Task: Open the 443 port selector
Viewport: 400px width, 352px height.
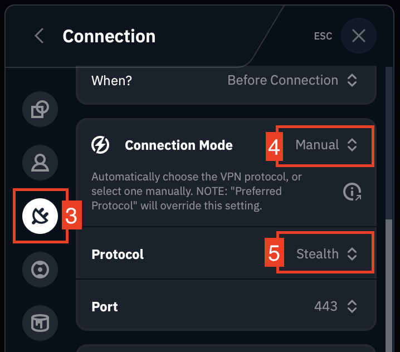Action: click(335, 306)
